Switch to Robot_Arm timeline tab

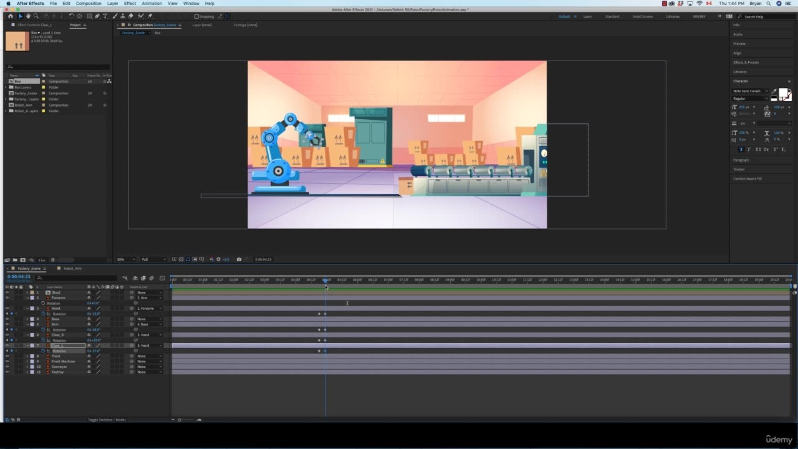coord(73,269)
